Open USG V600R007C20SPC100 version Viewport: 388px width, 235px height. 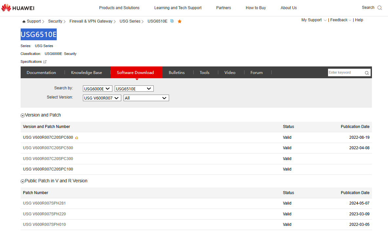pos(48,169)
